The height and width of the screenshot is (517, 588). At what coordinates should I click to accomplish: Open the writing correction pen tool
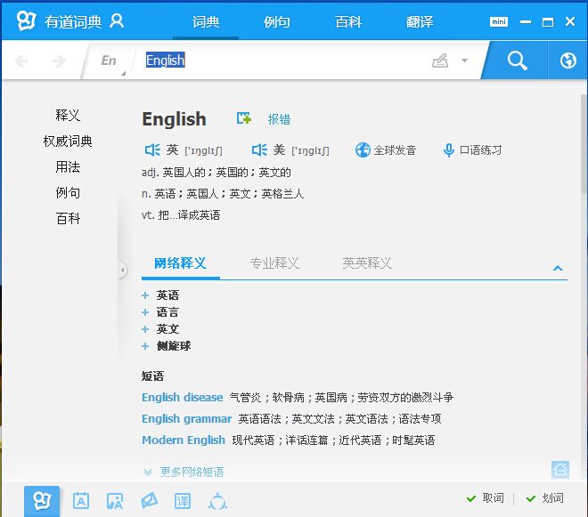pyautogui.click(x=149, y=501)
